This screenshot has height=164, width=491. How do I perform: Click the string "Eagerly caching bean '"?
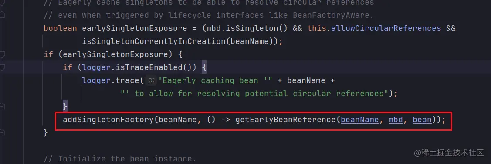click(x=215, y=80)
